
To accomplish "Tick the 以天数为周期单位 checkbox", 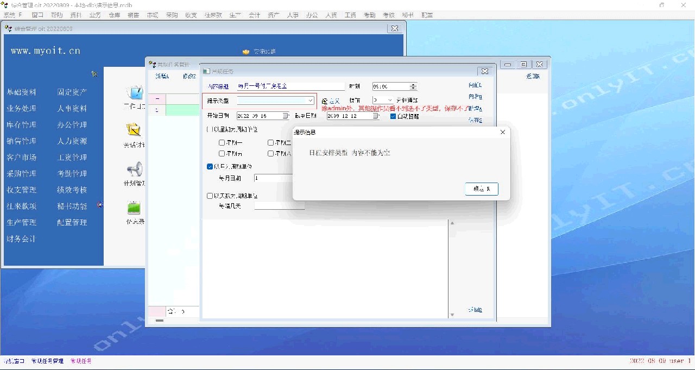I will 210,196.
